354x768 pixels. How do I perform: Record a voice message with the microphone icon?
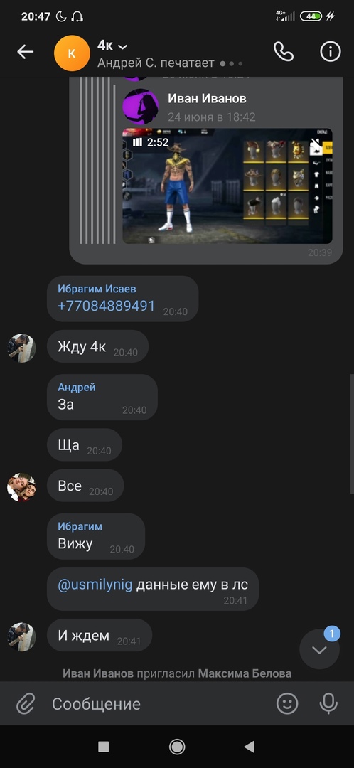[x=328, y=704]
